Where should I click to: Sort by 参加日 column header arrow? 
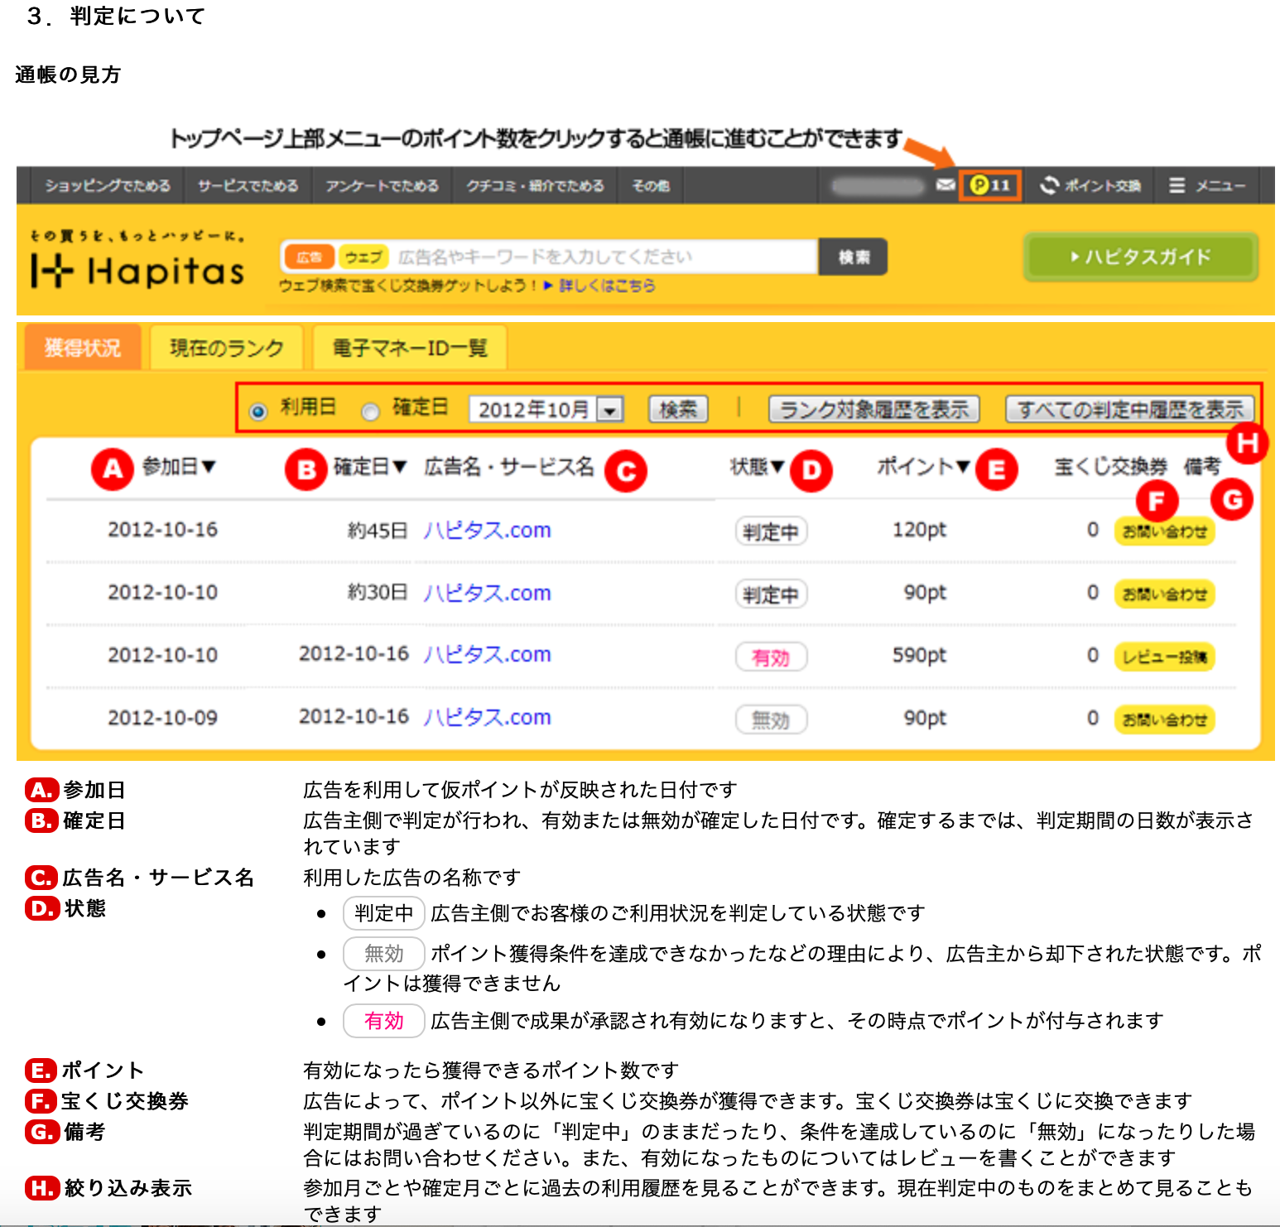(x=208, y=467)
